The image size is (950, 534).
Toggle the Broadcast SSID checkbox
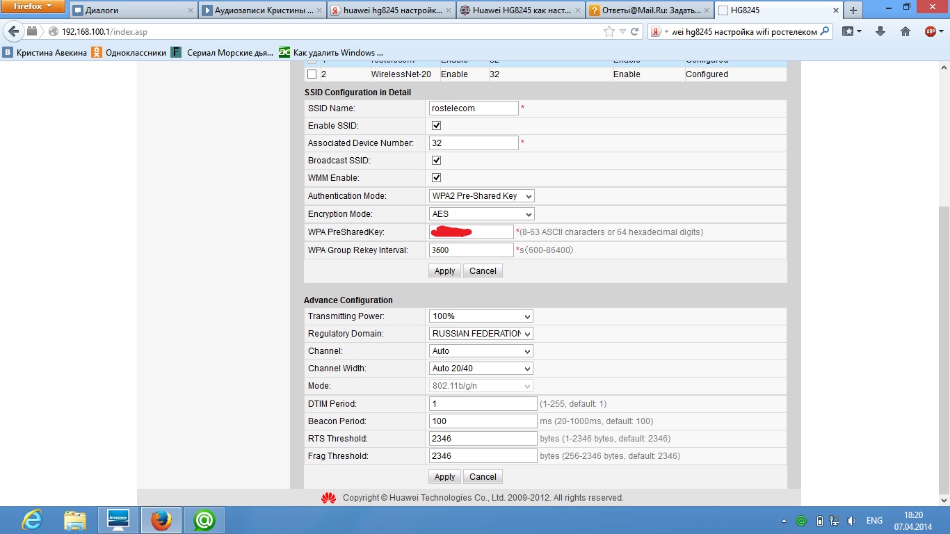[x=437, y=161]
